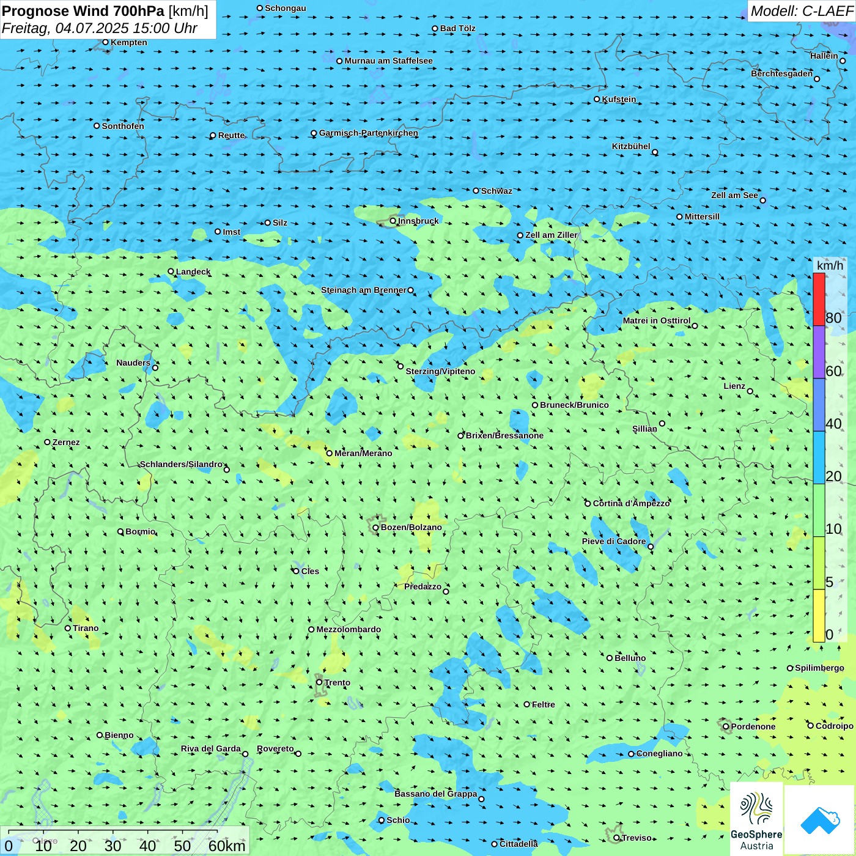
Task: Click the yellow 0 km/h legend color
Action: point(819,616)
